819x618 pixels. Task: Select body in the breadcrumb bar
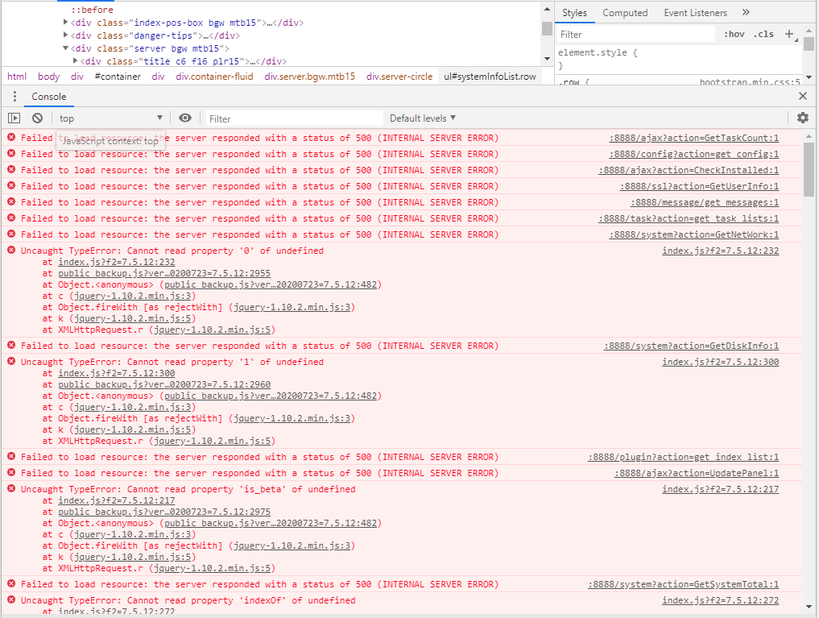[x=48, y=77]
